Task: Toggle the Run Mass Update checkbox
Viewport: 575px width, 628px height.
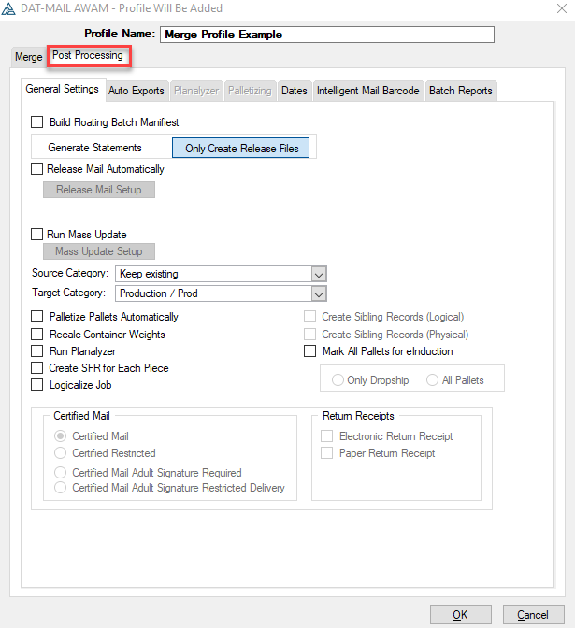Action: (x=37, y=234)
